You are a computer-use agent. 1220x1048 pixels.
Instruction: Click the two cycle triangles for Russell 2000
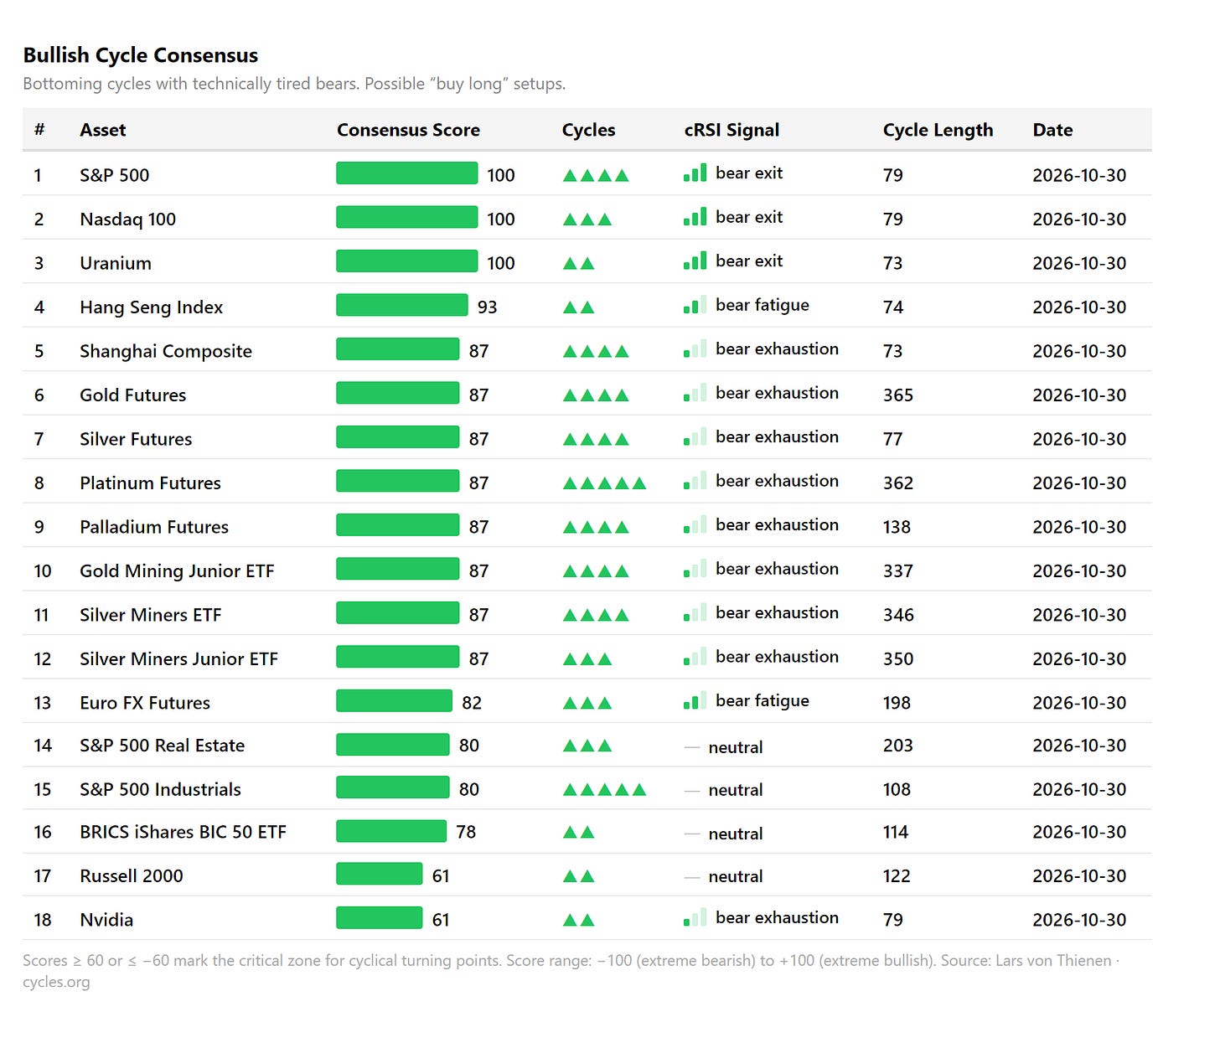pyautogui.click(x=578, y=876)
